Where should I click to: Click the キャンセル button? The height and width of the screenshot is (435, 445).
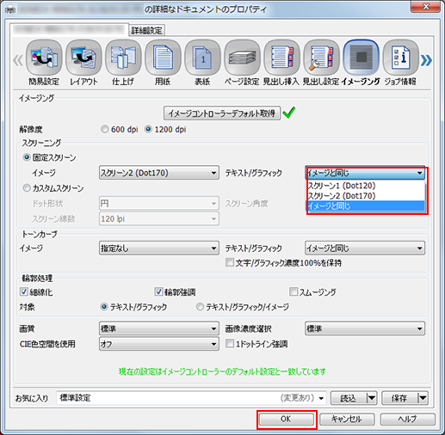click(x=347, y=420)
